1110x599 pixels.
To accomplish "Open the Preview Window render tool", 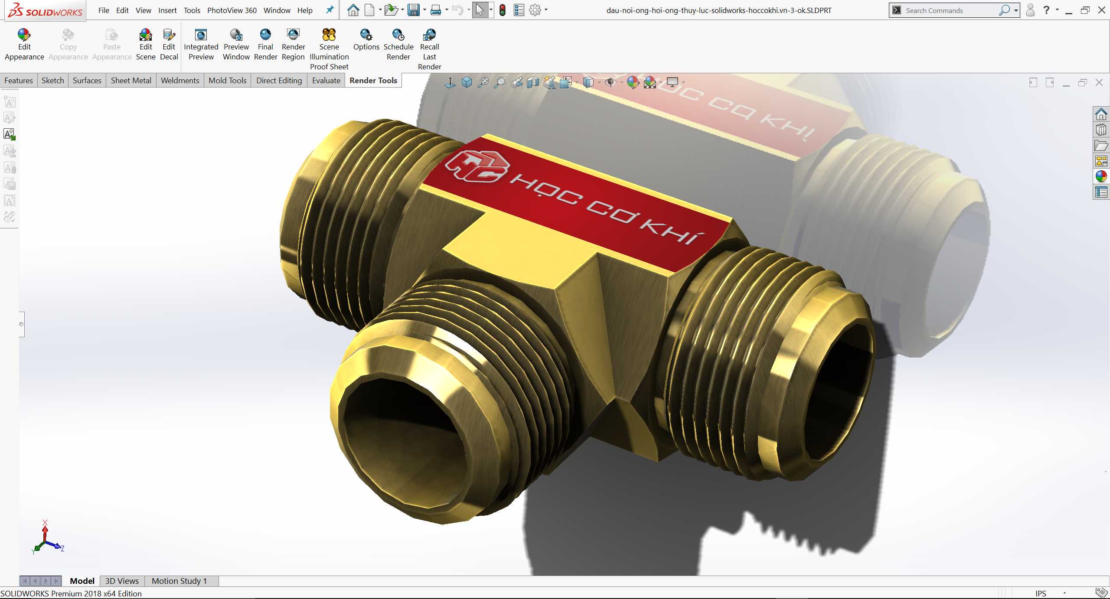I will tap(236, 45).
